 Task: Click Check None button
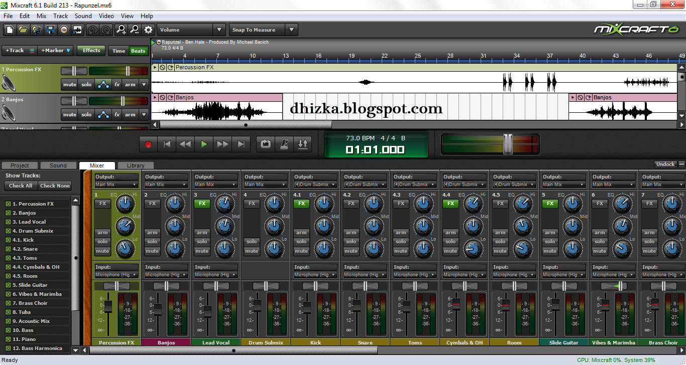click(55, 186)
